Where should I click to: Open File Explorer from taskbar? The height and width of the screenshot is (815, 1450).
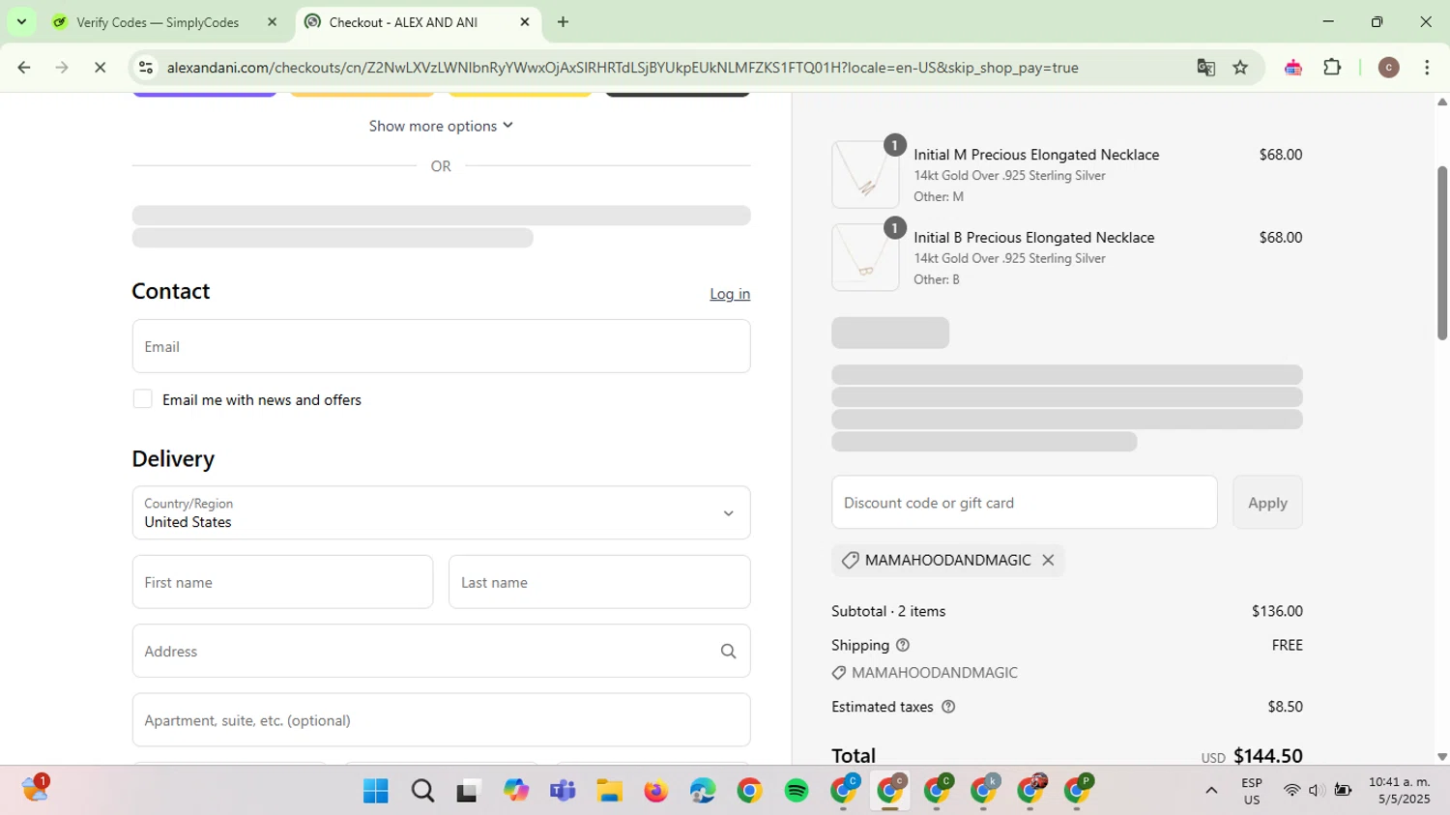[x=609, y=791]
